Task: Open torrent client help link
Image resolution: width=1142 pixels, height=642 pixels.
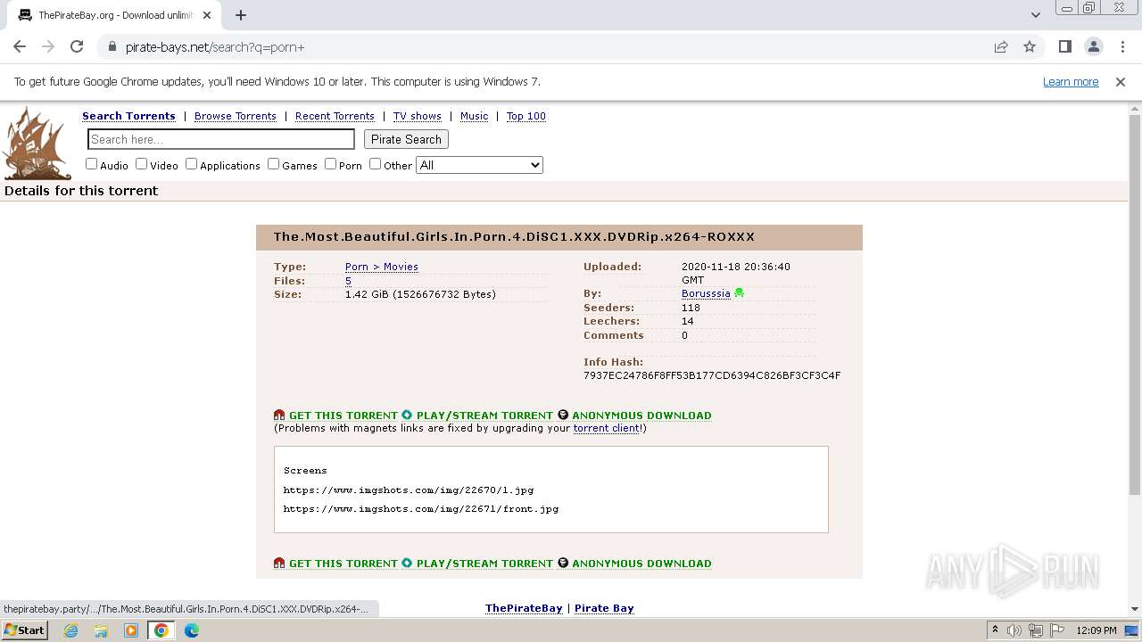Action: [606, 428]
